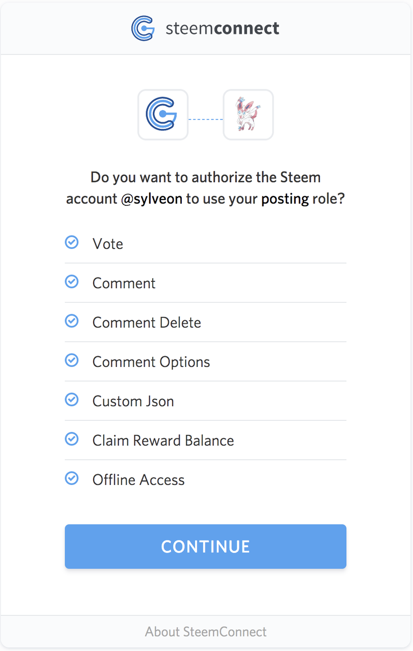
Task: Click the Comment Delete check icon
Action: pos(72,321)
